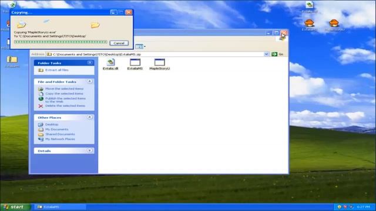376x211 pixels.
Task: Collapse the Other Places panel
Action: (x=90, y=117)
